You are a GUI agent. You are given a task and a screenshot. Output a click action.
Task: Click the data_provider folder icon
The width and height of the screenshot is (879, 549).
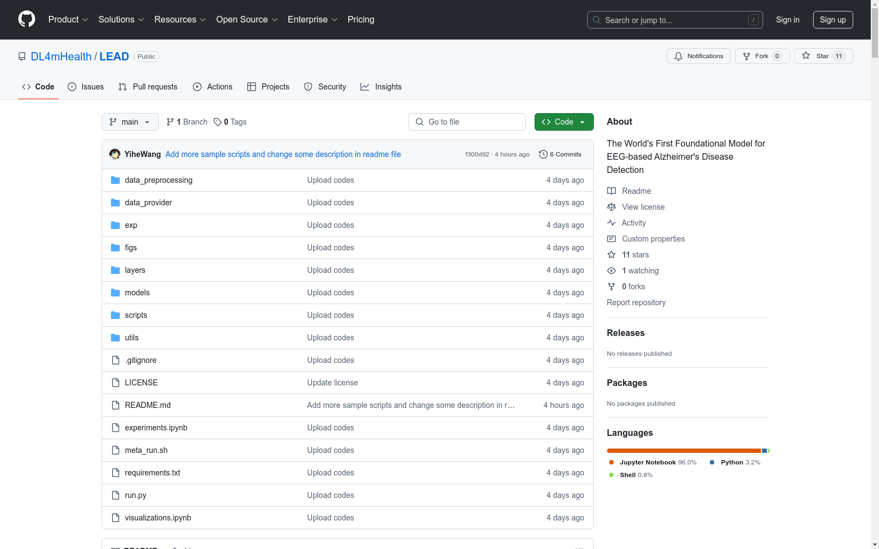point(115,203)
